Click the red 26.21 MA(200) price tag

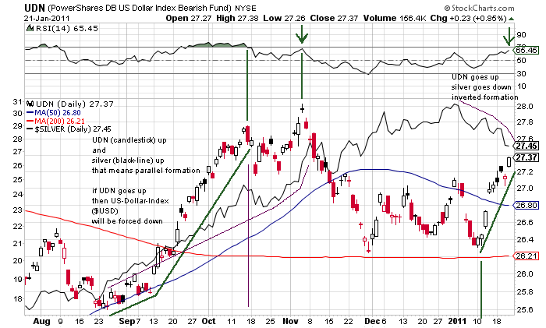(526, 256)
